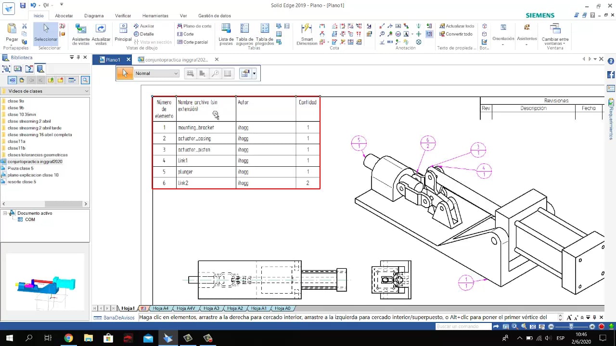The image size is (616, 346).
Task: Switch to the conjuntopractica inggraf202 document tab
Action: point(173,60)
